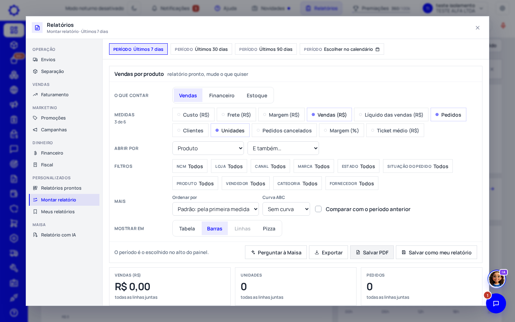Screen dimensions: 515x322
Task: Show results as Tabela
Action: click(187, 229)
